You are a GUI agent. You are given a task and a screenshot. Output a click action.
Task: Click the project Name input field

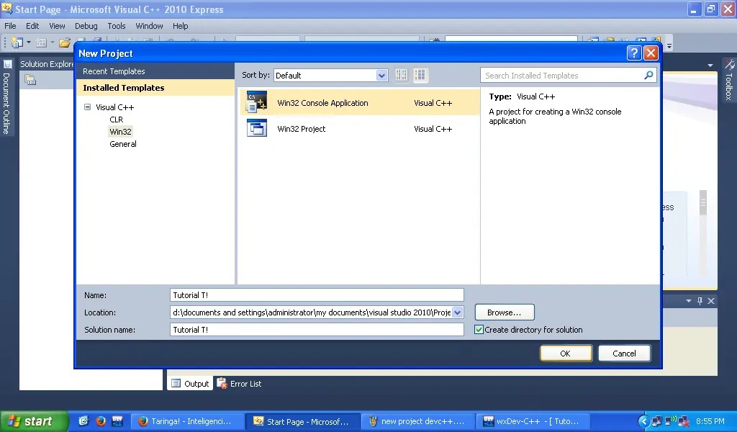coord(317,295)
